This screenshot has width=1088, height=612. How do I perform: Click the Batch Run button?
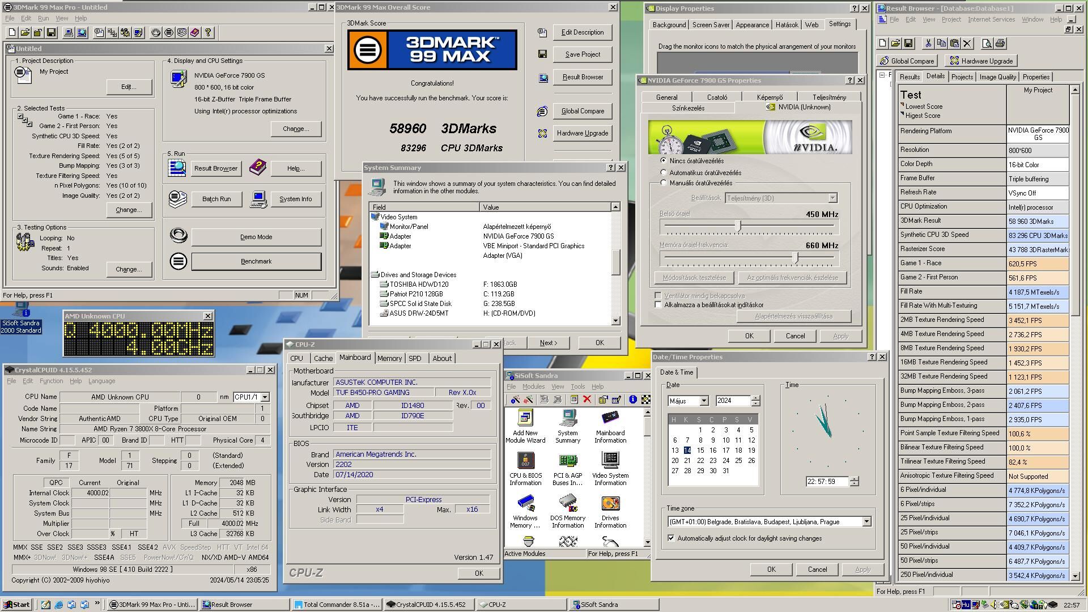coord(216,199)
